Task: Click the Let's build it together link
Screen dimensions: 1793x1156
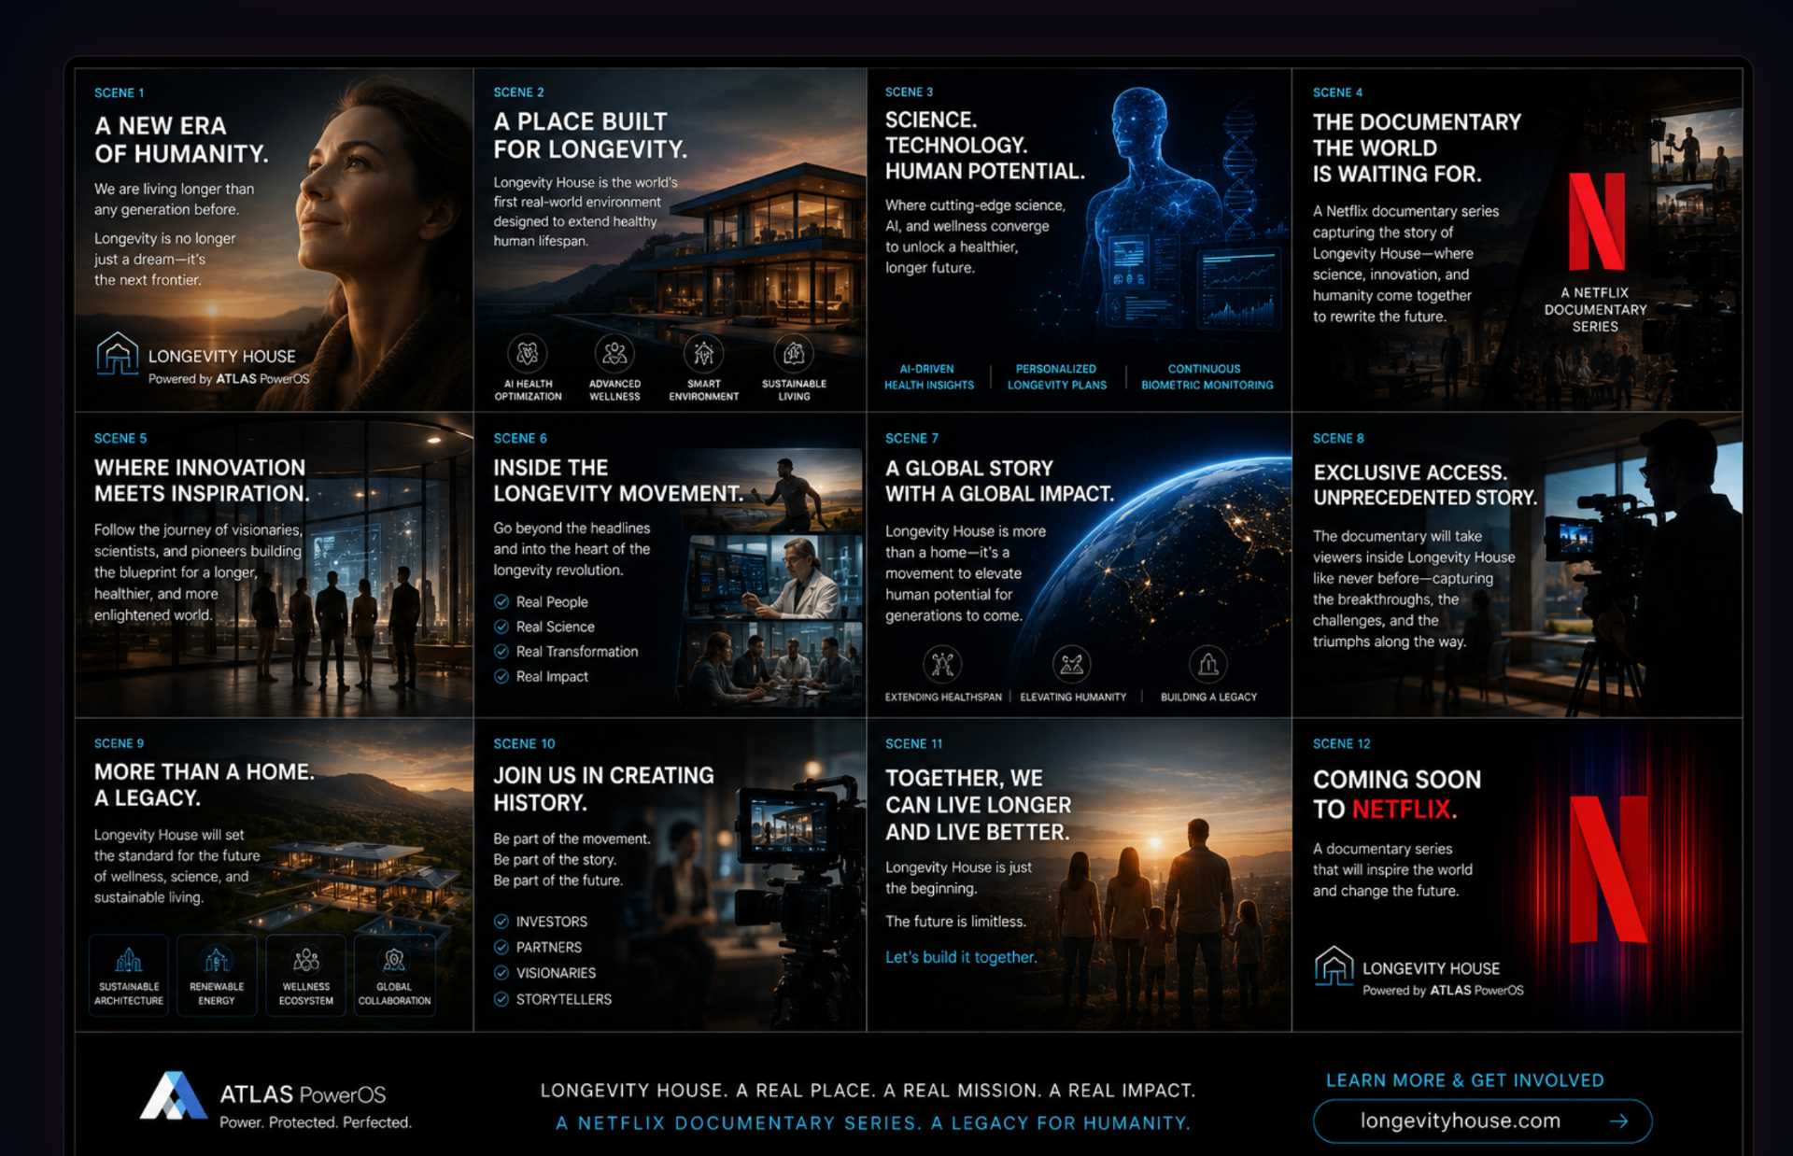Action: pyautogui.click(x=961, y=957)
